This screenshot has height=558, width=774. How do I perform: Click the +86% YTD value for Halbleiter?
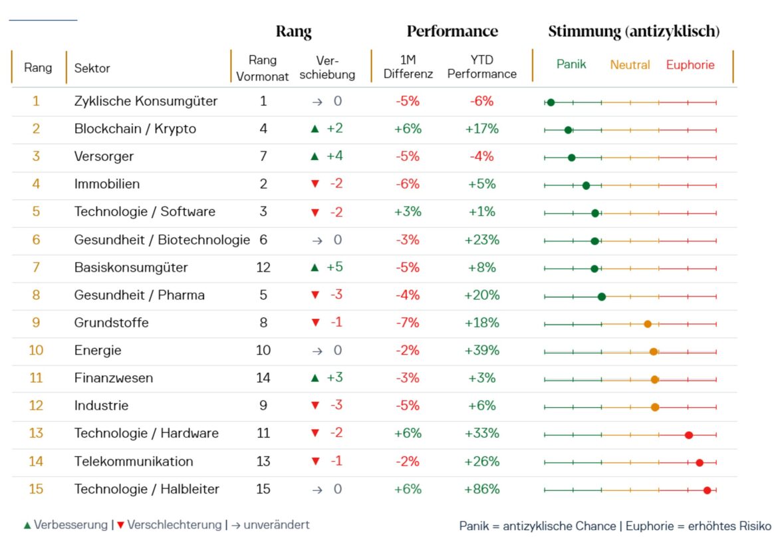(482, 490)
